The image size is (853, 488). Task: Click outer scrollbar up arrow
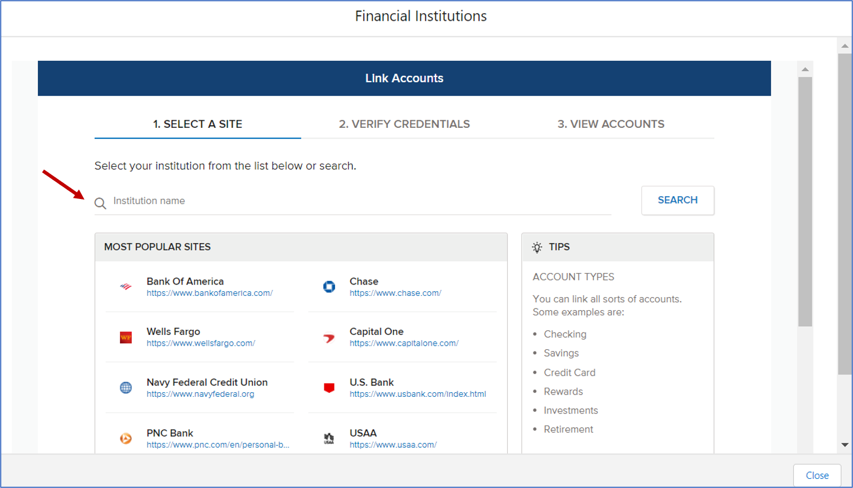tap(845, 46)
